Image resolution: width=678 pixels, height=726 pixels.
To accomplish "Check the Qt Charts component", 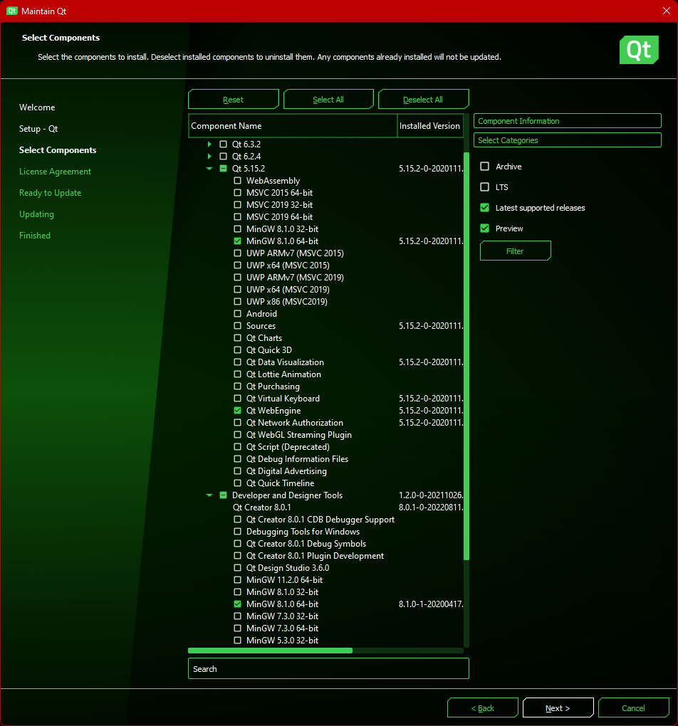I will tap(238, 337).
